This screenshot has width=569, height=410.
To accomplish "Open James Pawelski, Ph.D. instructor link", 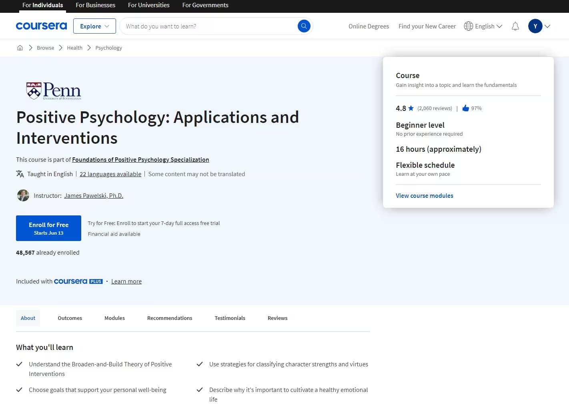I will pyautogui.click(x=94, y=195).
